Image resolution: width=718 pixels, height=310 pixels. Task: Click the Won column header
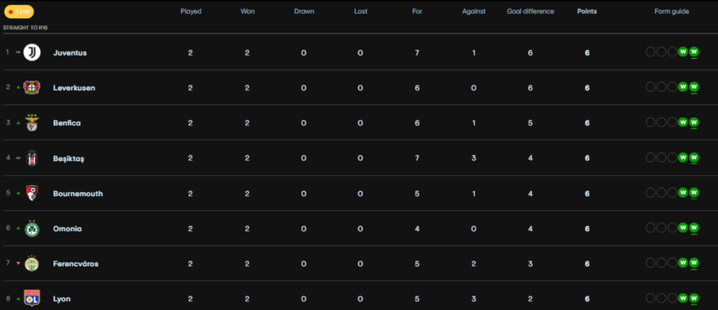247,11
